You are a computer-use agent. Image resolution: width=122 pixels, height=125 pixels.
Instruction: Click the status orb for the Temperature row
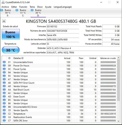4,114
